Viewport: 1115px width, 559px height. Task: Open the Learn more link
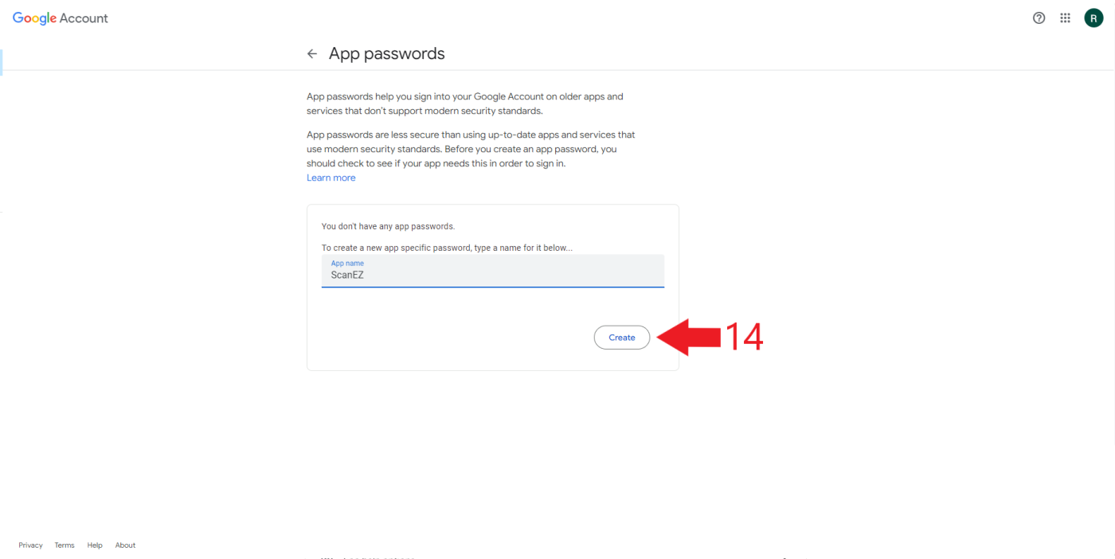(331, 178)
